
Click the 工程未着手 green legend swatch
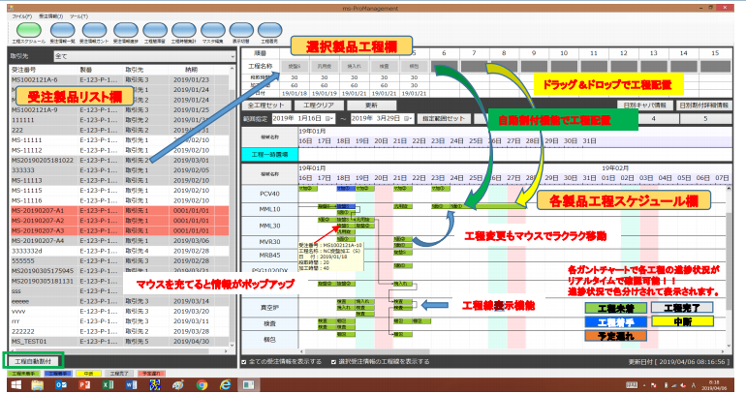(24, 374)
